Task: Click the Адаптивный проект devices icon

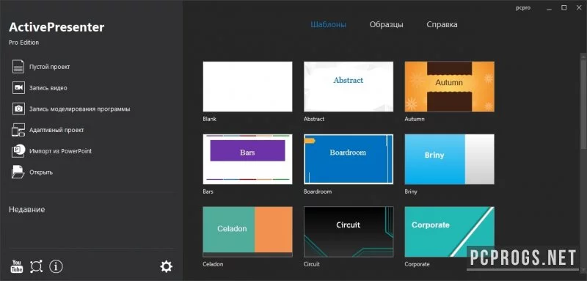Action: click(x=18, y=130)
